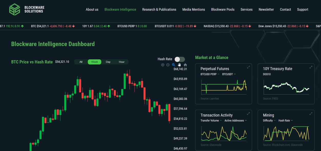Click the $68,742.31 axis label
This screenshot has width=321, height=151.
pos(180,69)
